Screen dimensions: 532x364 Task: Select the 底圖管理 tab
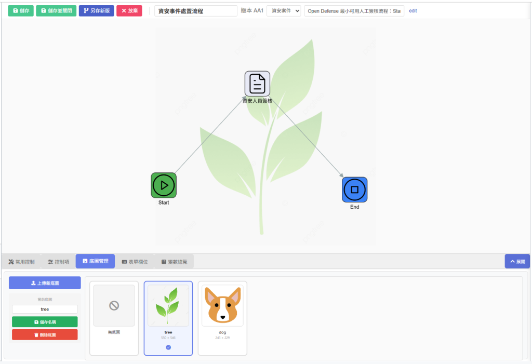click(96, 261)
